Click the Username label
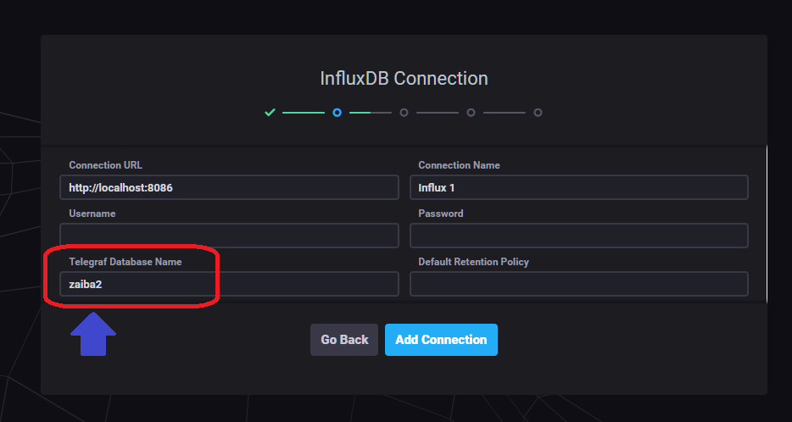This screenshot has height=422, width=792. 92,214
